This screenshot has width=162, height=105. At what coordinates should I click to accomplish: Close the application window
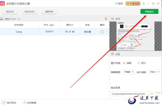pyautogui.click(x=158, y=4)
